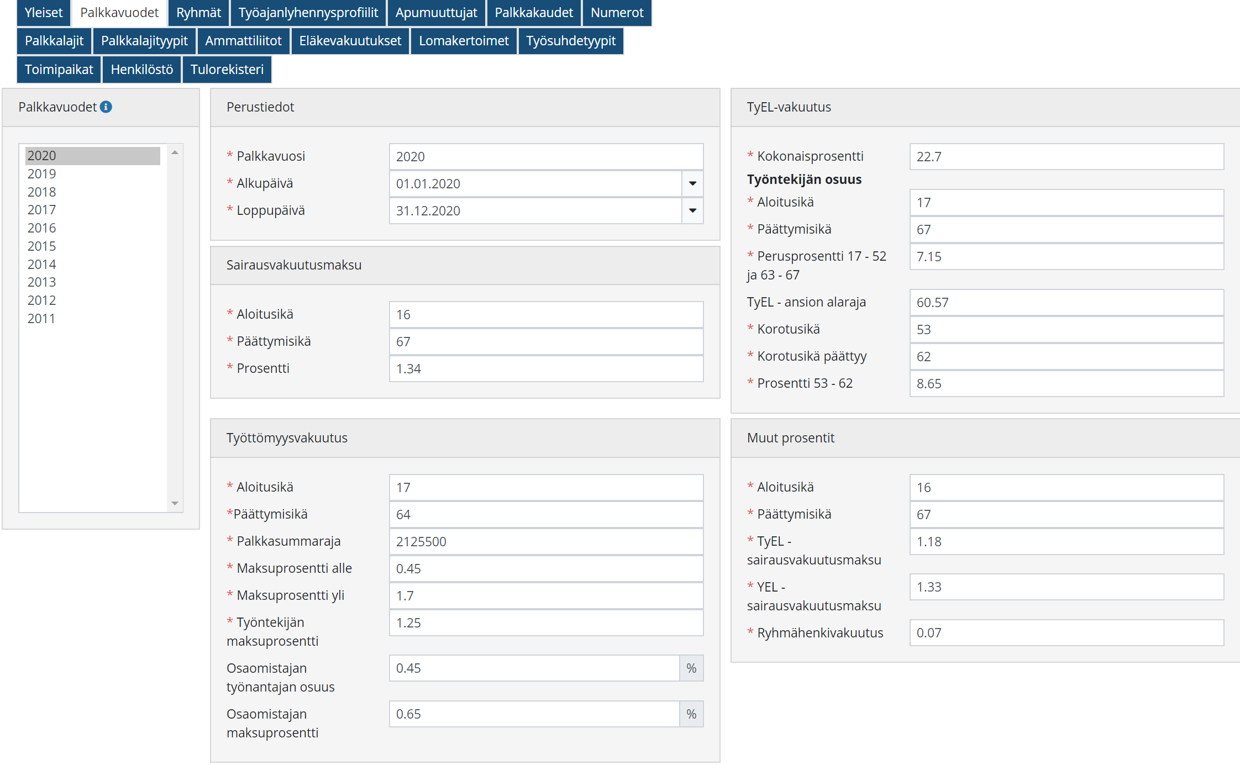Click the Palkkasummaraja input field
This screenshot has width=1240, height=765.
tap(545, 542)
